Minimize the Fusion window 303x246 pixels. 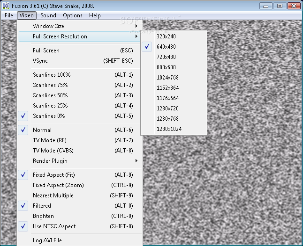pyautogui.click(x=265, y=6)
